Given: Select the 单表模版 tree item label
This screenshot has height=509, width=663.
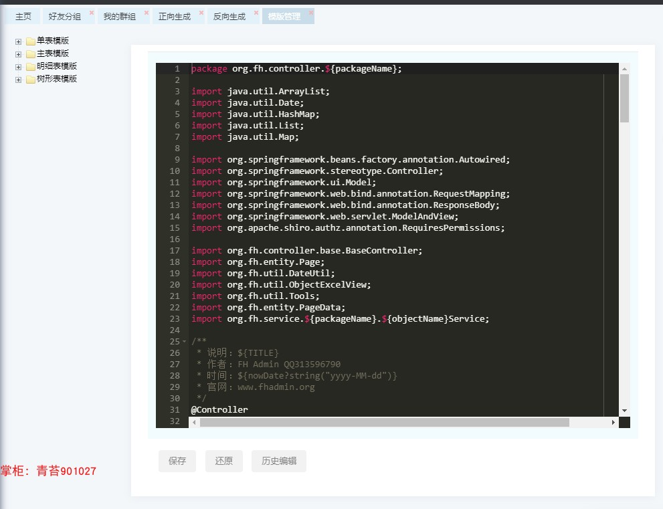Looking at the screenshot, I should (53, 41).
